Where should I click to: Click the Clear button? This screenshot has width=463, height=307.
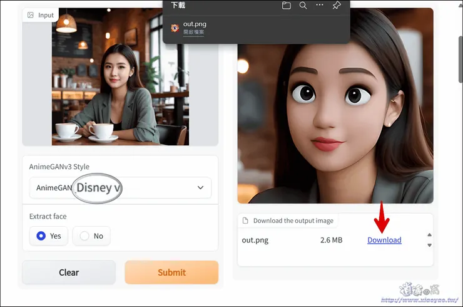pos(69,273)
